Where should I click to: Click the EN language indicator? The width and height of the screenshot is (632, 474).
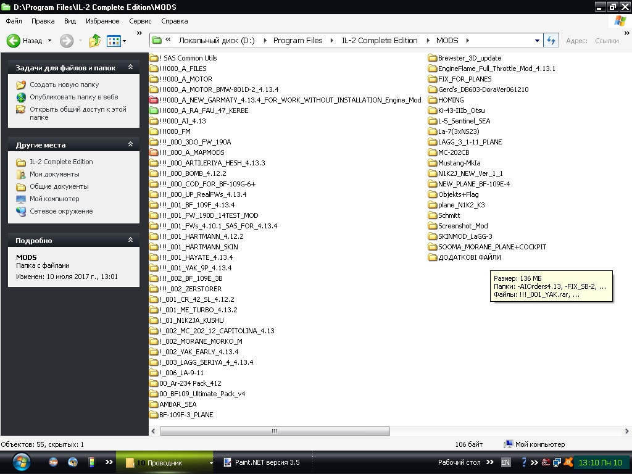coord(505,462)
